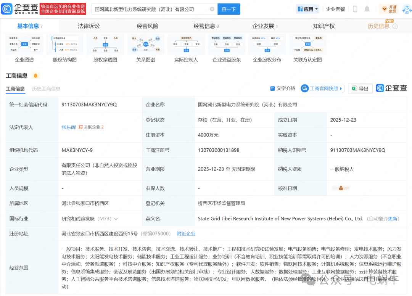Open the 关系图谱 icon

pos(146,44)
